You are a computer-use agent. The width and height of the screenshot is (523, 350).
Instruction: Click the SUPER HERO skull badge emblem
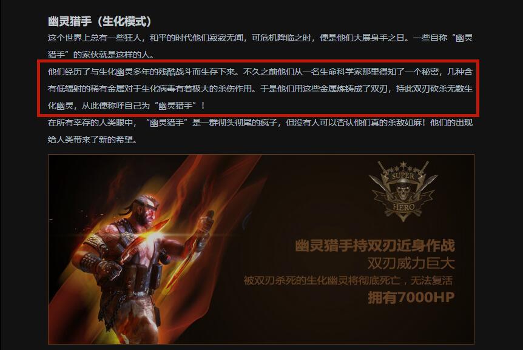403,191
